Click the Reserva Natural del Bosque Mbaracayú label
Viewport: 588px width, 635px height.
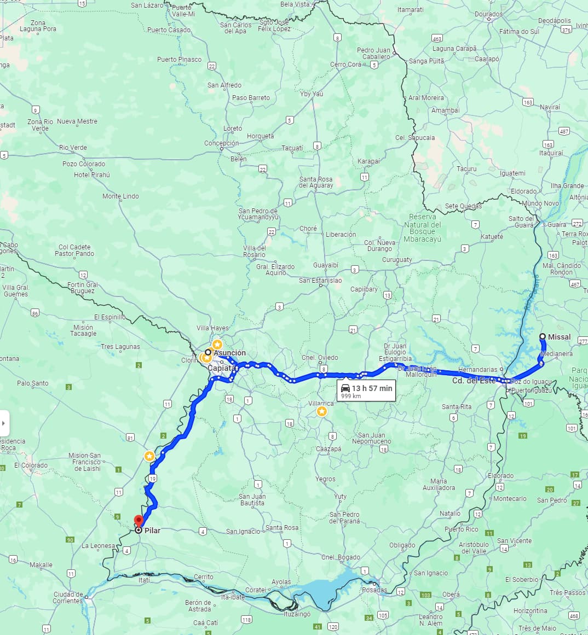coord(422,228)
